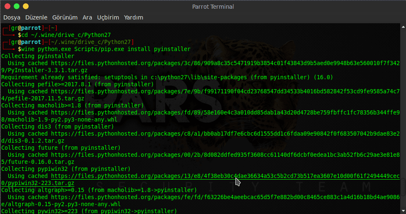The width and height of the screenshot is (406, 214).
Task: Open the Dosya menu
Action: [12, 17]
